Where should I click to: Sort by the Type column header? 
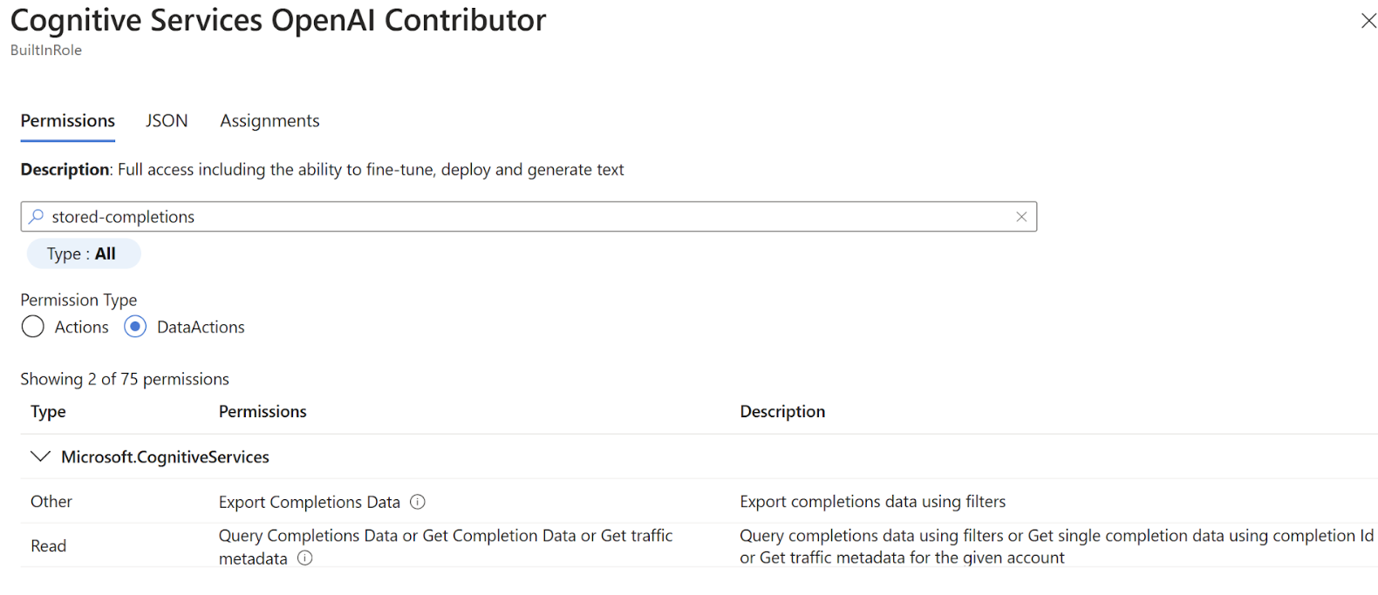click(49, 411)
